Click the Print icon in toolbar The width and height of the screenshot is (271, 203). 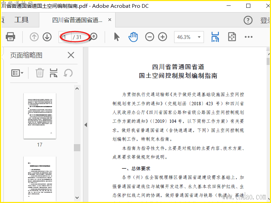click(x=11, y=37)
